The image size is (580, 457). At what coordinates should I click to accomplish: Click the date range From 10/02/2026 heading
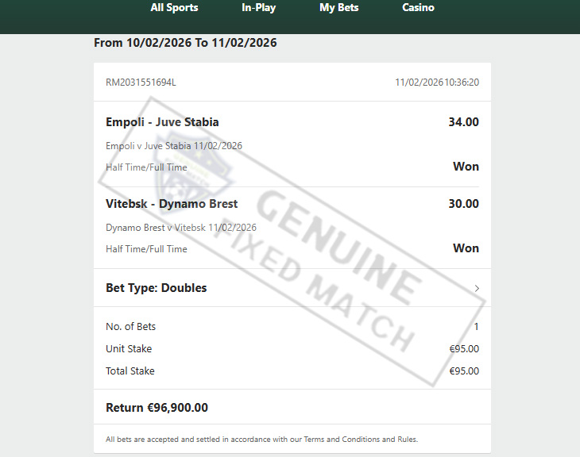[x=185, y=43]
